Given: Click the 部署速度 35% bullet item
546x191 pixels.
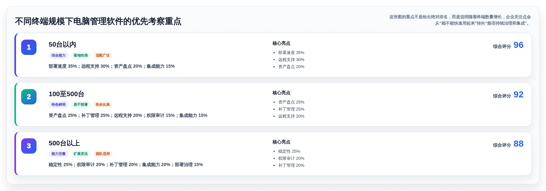Looking at the screenshot, I should pyautogui.click(x=291, y=53).
